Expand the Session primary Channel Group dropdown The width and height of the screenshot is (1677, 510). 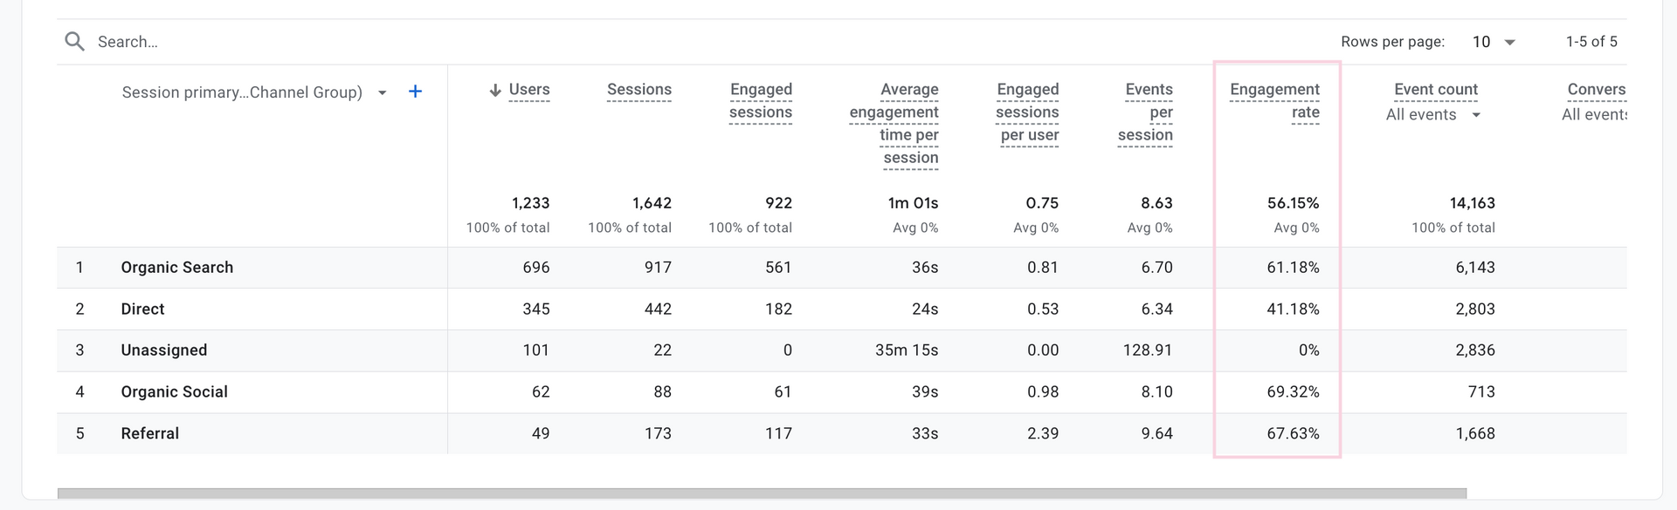pyautogui.click(x=383, y=92)
